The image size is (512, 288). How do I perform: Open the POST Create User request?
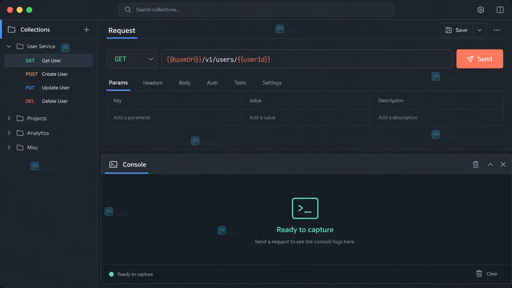(48, 74)
